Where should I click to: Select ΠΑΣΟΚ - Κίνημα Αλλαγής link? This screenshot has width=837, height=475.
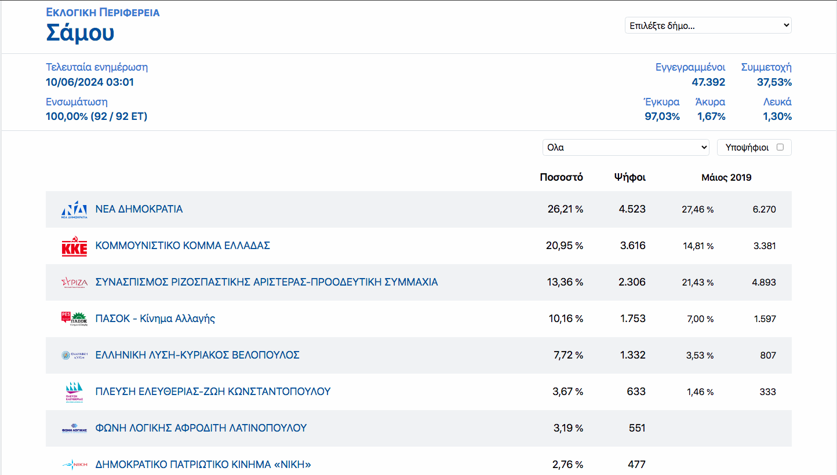155,319
